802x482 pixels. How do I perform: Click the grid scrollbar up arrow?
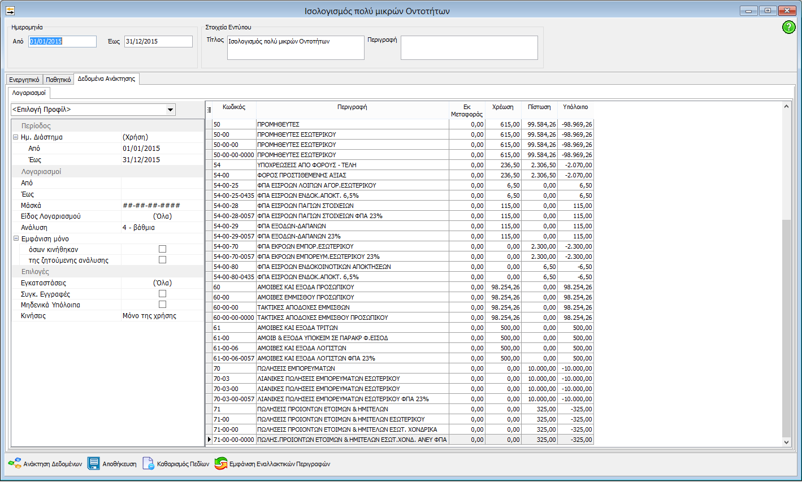pos(786,106)
